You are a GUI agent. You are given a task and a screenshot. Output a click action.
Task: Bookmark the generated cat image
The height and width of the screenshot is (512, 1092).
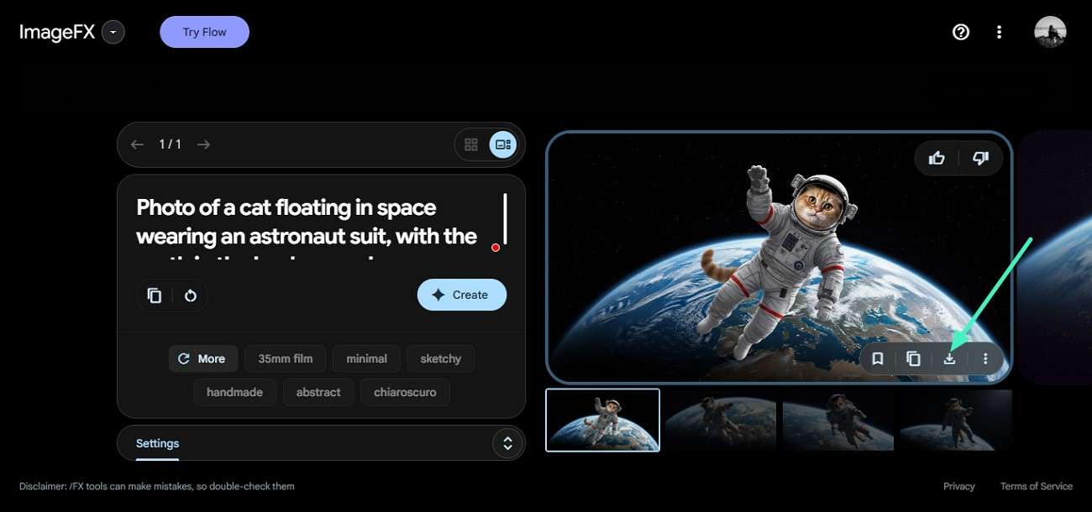[878, 358]
